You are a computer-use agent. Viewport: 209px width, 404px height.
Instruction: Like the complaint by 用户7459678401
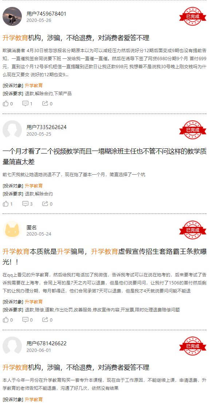7,104
